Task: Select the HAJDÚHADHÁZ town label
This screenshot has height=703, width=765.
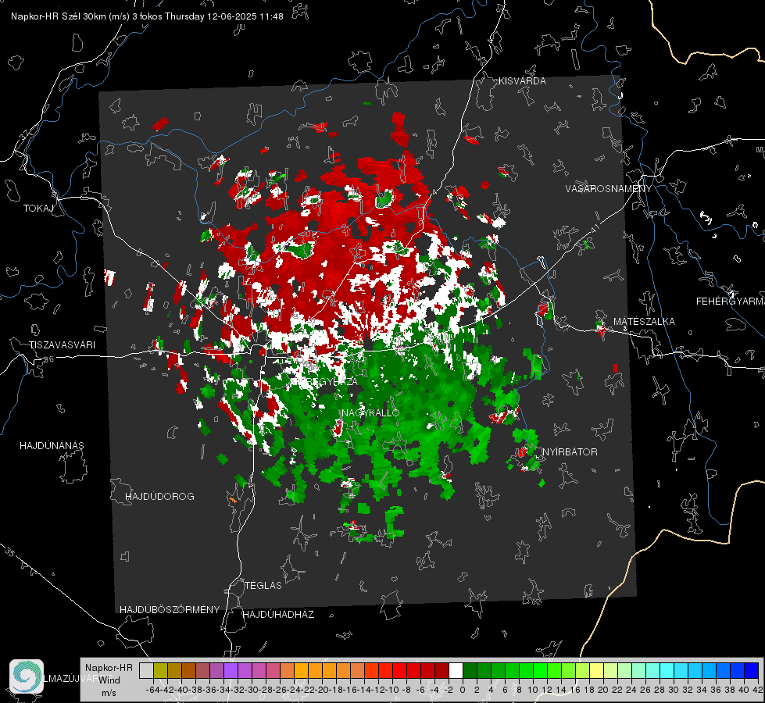Action: pyautogui.click(x=278, y=615)
